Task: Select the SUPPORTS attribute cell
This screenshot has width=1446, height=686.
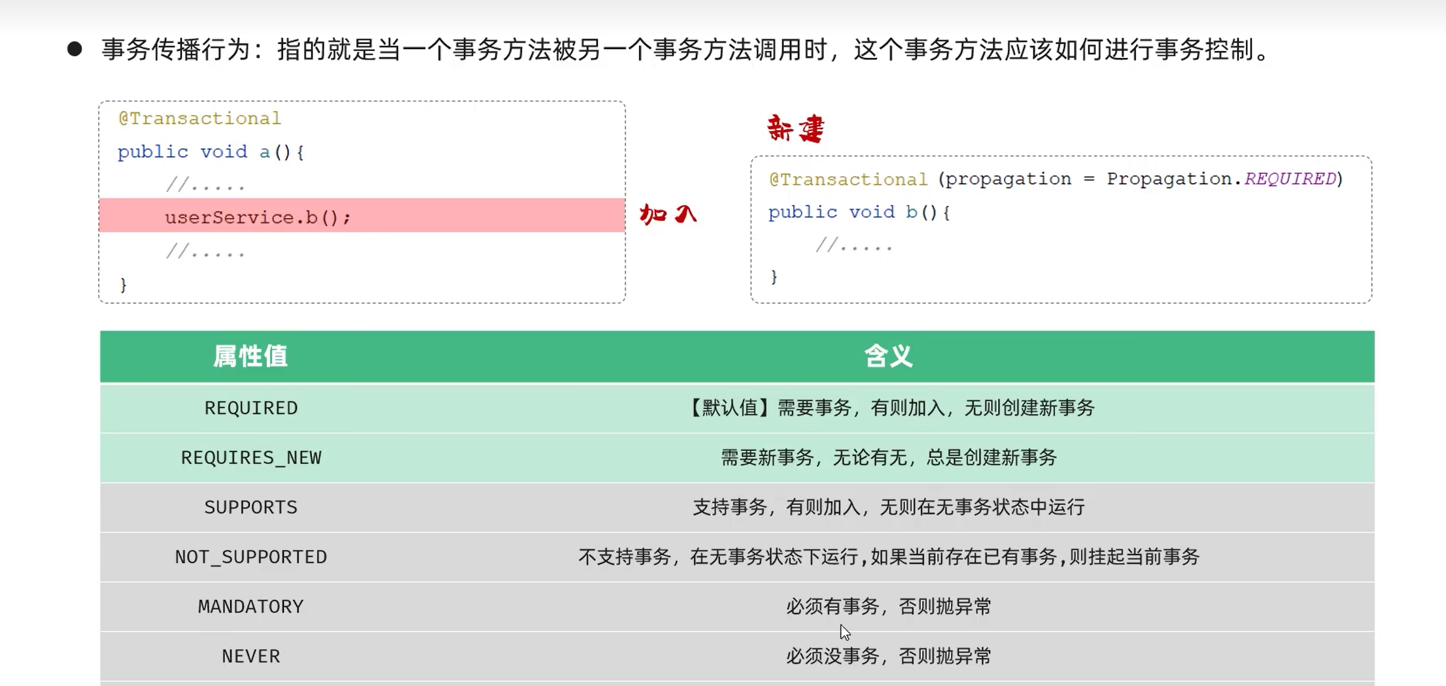Action: [x=251, y=508]
